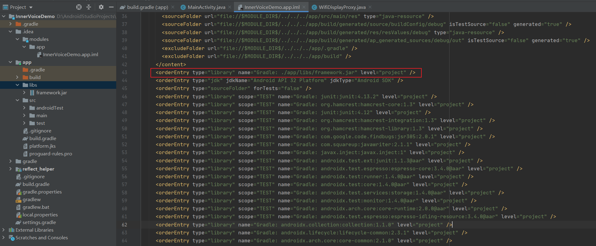Collapse the libs folder

[17, 85]
